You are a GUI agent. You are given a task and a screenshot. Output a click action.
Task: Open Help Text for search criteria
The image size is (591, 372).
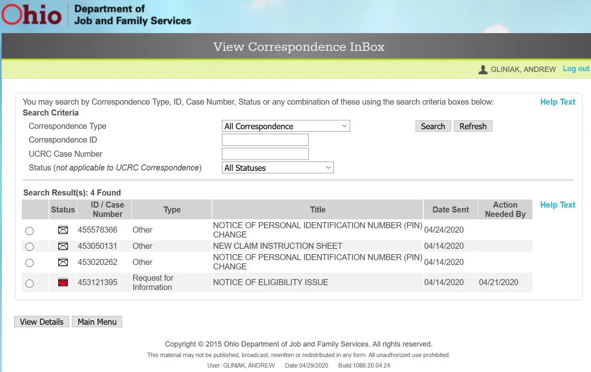click(x=557, y=102)
